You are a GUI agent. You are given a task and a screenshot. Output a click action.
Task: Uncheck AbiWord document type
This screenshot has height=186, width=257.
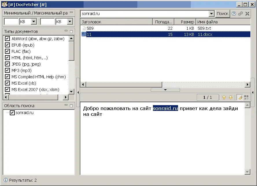click(7, 38)
